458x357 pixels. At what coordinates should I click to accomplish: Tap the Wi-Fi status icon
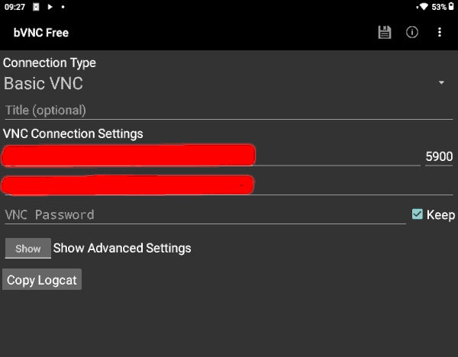click(422, 6)
